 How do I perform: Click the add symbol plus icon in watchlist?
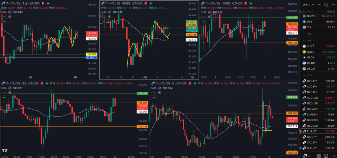tap(319, 5)
